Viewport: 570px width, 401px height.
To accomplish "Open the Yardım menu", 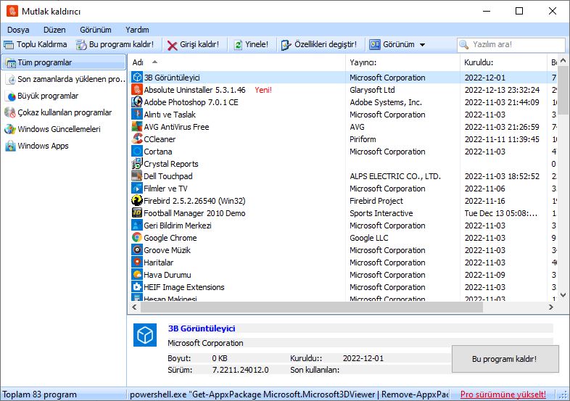I will pyautogui.click(x=137, y=30).
